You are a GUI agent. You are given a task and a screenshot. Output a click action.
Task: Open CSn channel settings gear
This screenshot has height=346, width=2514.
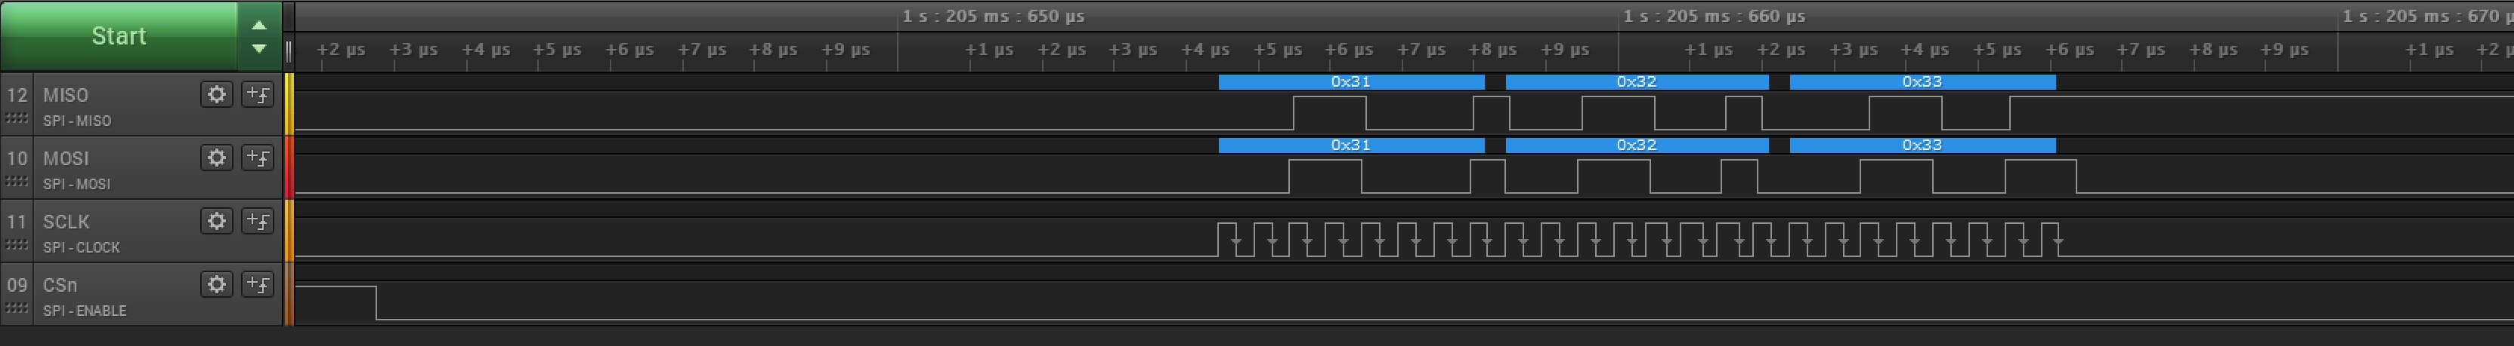(217, 285)
